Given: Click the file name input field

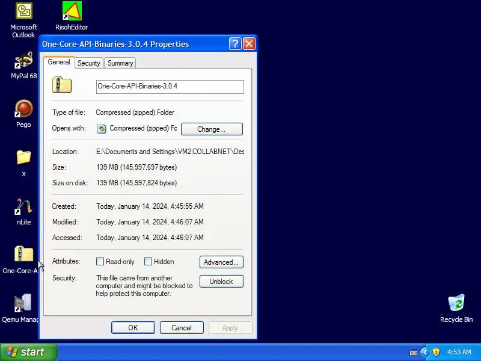Looking at the screenshot, I should pyautogui.click(x=170, y=87).
